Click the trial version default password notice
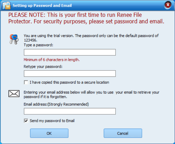This screenshot has width=175, height=144. (91, 38)
